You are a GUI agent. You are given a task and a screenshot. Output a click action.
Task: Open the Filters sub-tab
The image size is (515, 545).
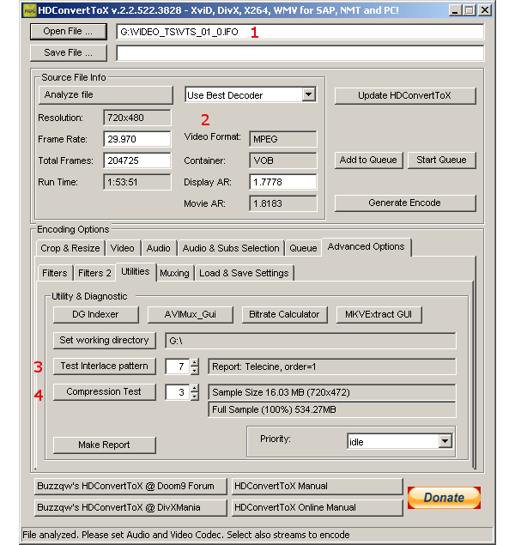55,273
